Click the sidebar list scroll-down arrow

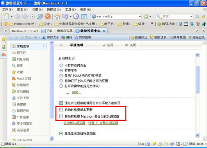(x=52, y=138)
